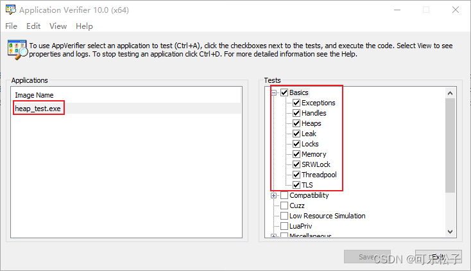Uncheck the SRWLock checkbox

pyautogui.click(x=296, y=164)
